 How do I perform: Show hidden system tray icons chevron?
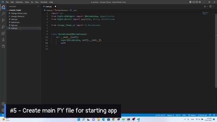pyautogui.click(x=185, y=119)
